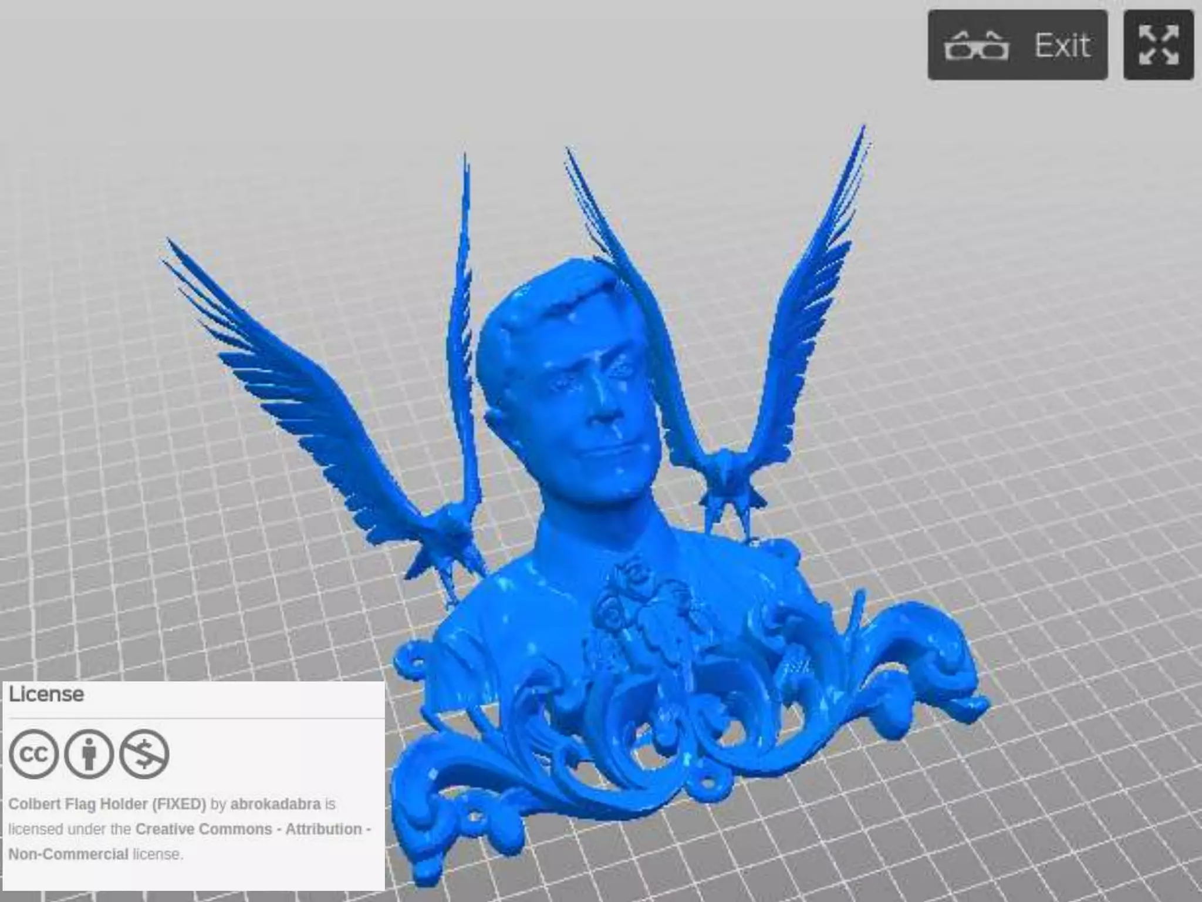The image size is (1202, 902).
Task: Click the Non-Commercial dollar icon
Action: [144, 754]
